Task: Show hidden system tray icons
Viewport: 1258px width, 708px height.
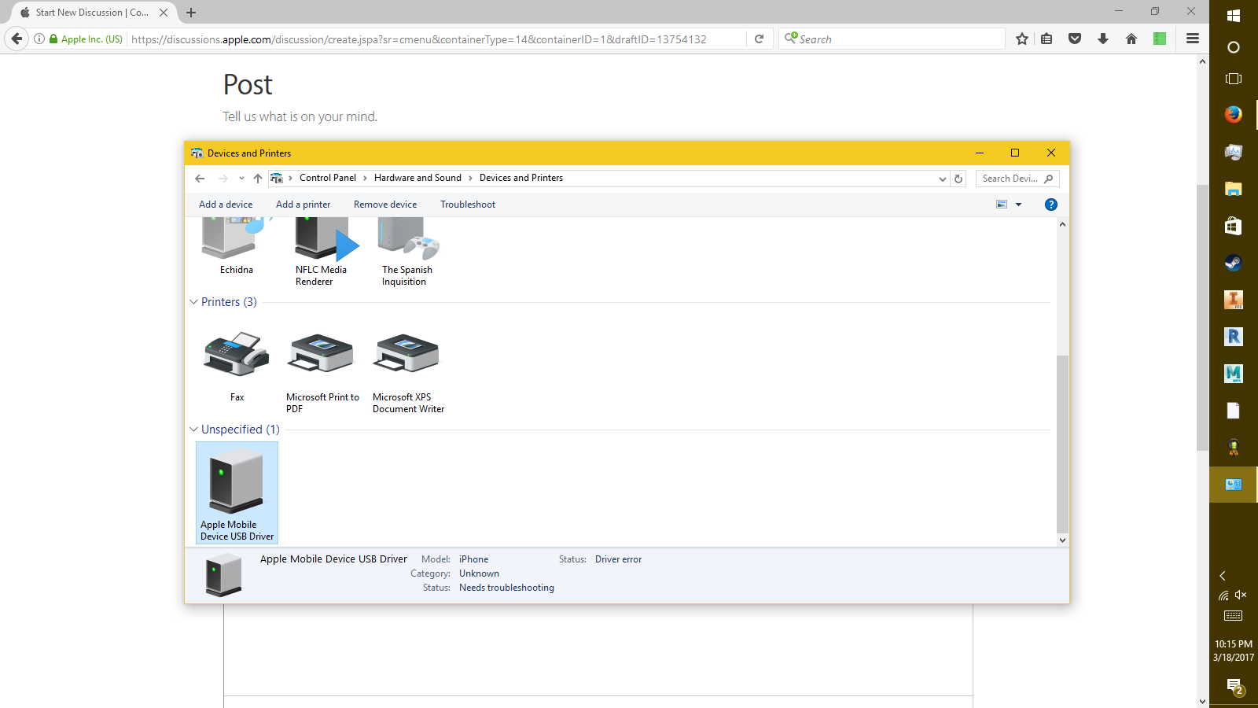Action: click(x=1223, y=576)
